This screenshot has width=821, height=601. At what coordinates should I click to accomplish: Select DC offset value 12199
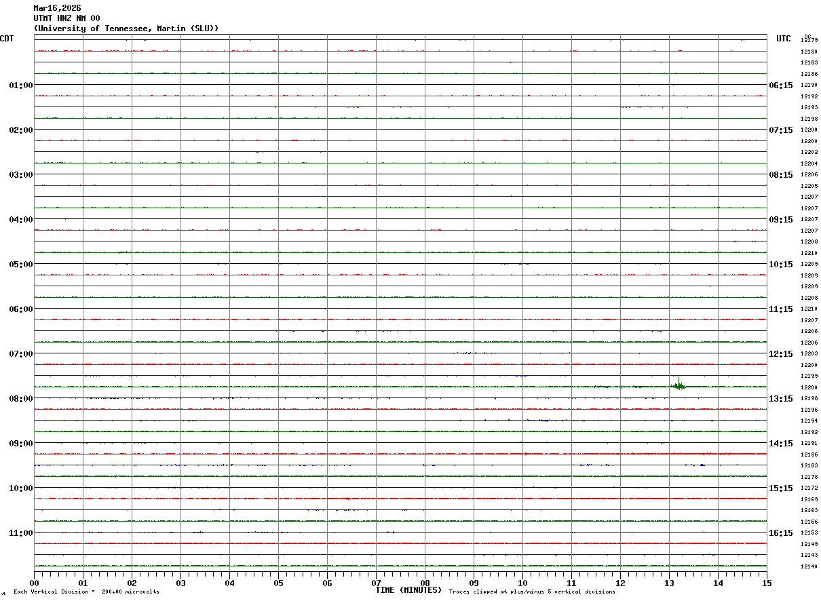click(x=809, y=376)
